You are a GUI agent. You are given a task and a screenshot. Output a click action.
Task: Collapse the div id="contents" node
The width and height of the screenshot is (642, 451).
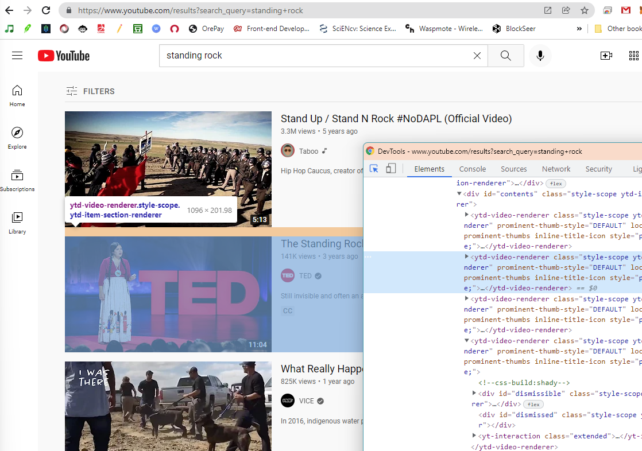459,194
